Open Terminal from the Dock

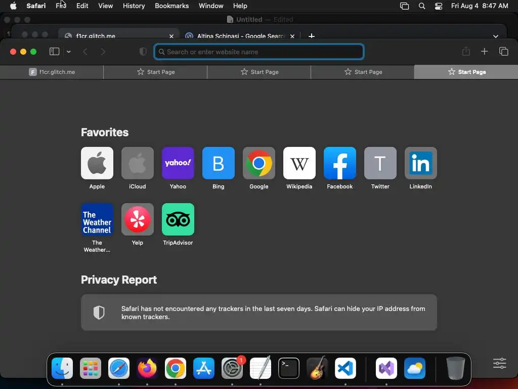(289, 368)
